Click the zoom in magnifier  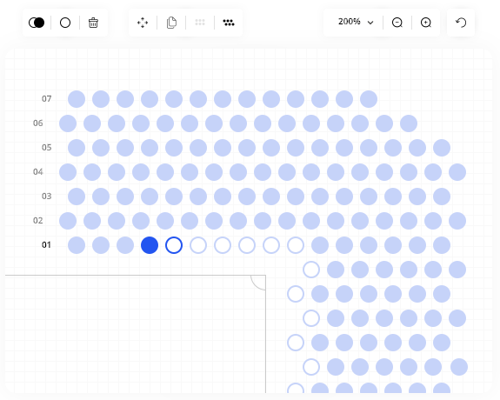[x=426, y=23]
